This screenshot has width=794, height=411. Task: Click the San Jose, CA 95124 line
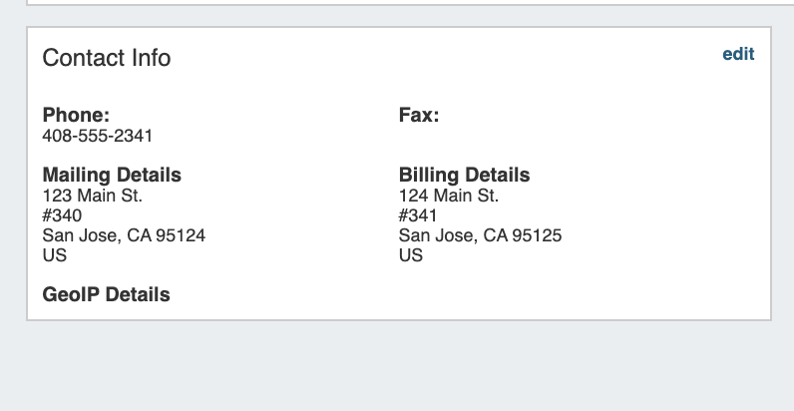pyautogui.click(x=124, y=235)
